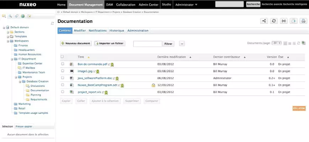Switch to the thumbnail grid view icon
The width and height of the screenshot is (309, 142).
(x=294, y=43)
